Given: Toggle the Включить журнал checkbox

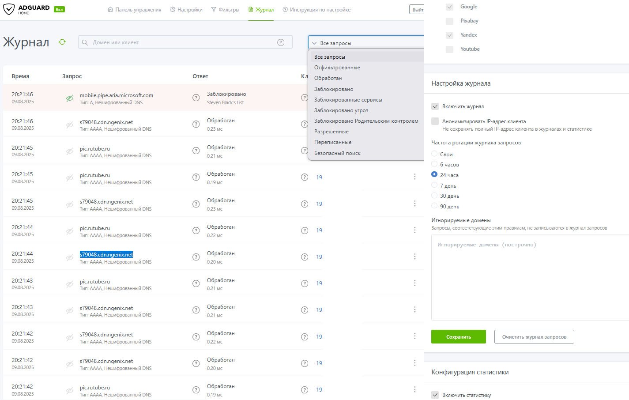Looking at the screenshot, I should [x=435, y=106].
